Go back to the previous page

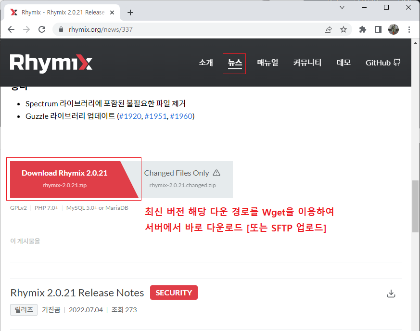(11, 29)
